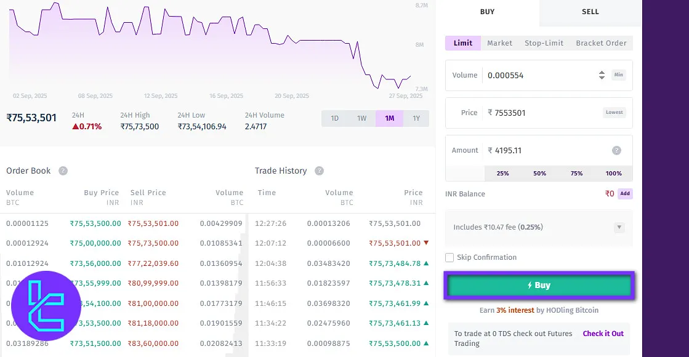
Task: Click the Check it out Futures link
Action: pos(603,333)
